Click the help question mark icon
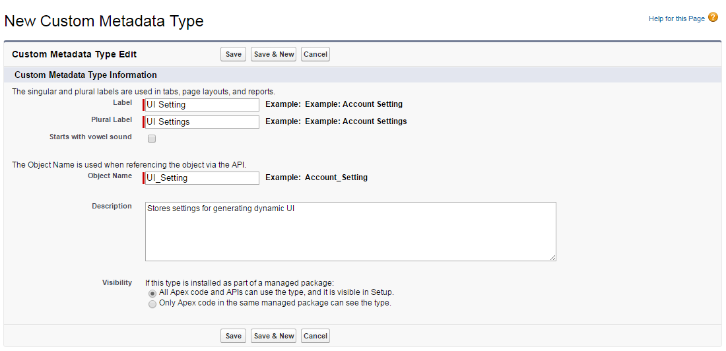 coord(713,18)
